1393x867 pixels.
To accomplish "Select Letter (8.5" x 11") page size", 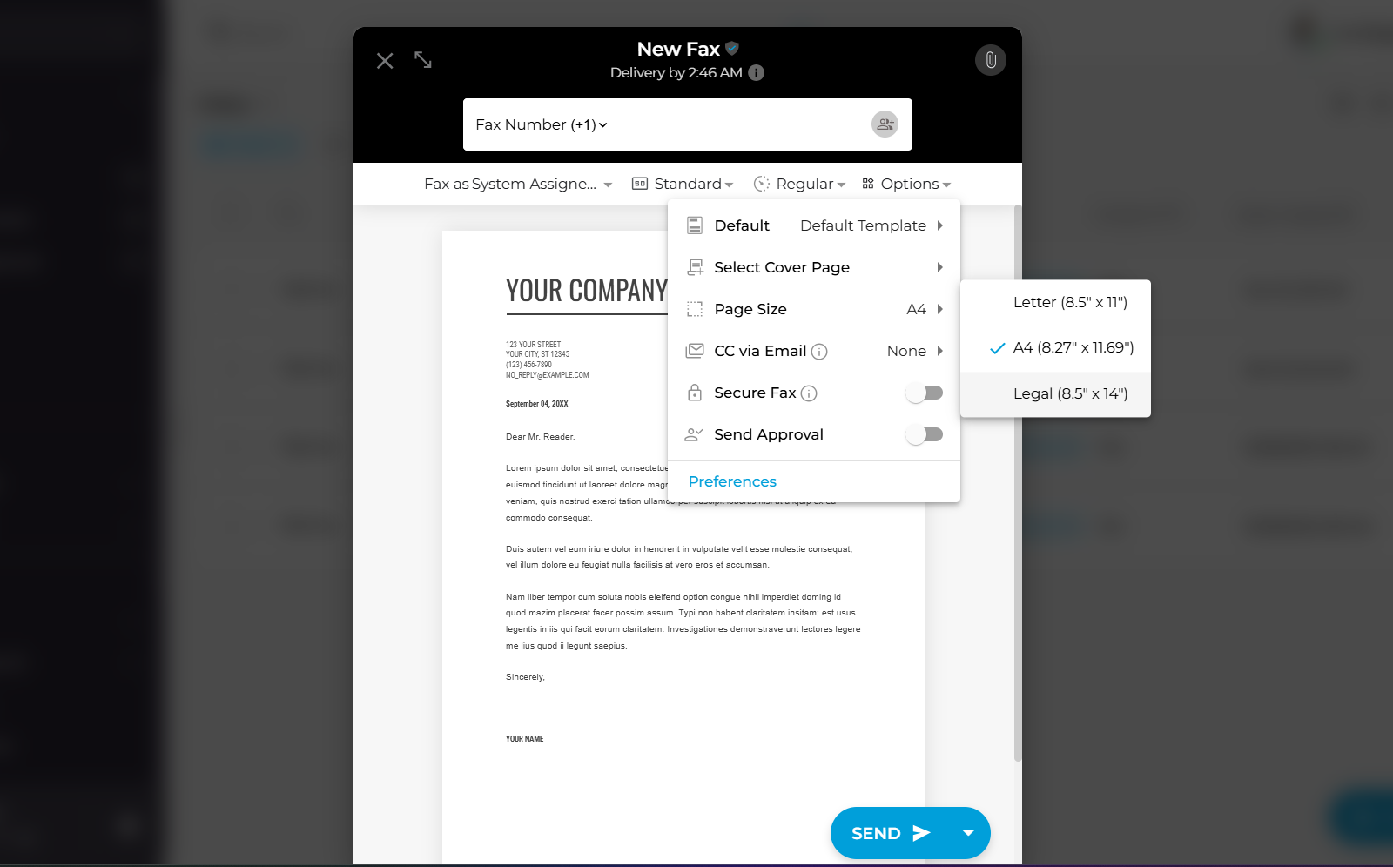I will point(1055,302).
